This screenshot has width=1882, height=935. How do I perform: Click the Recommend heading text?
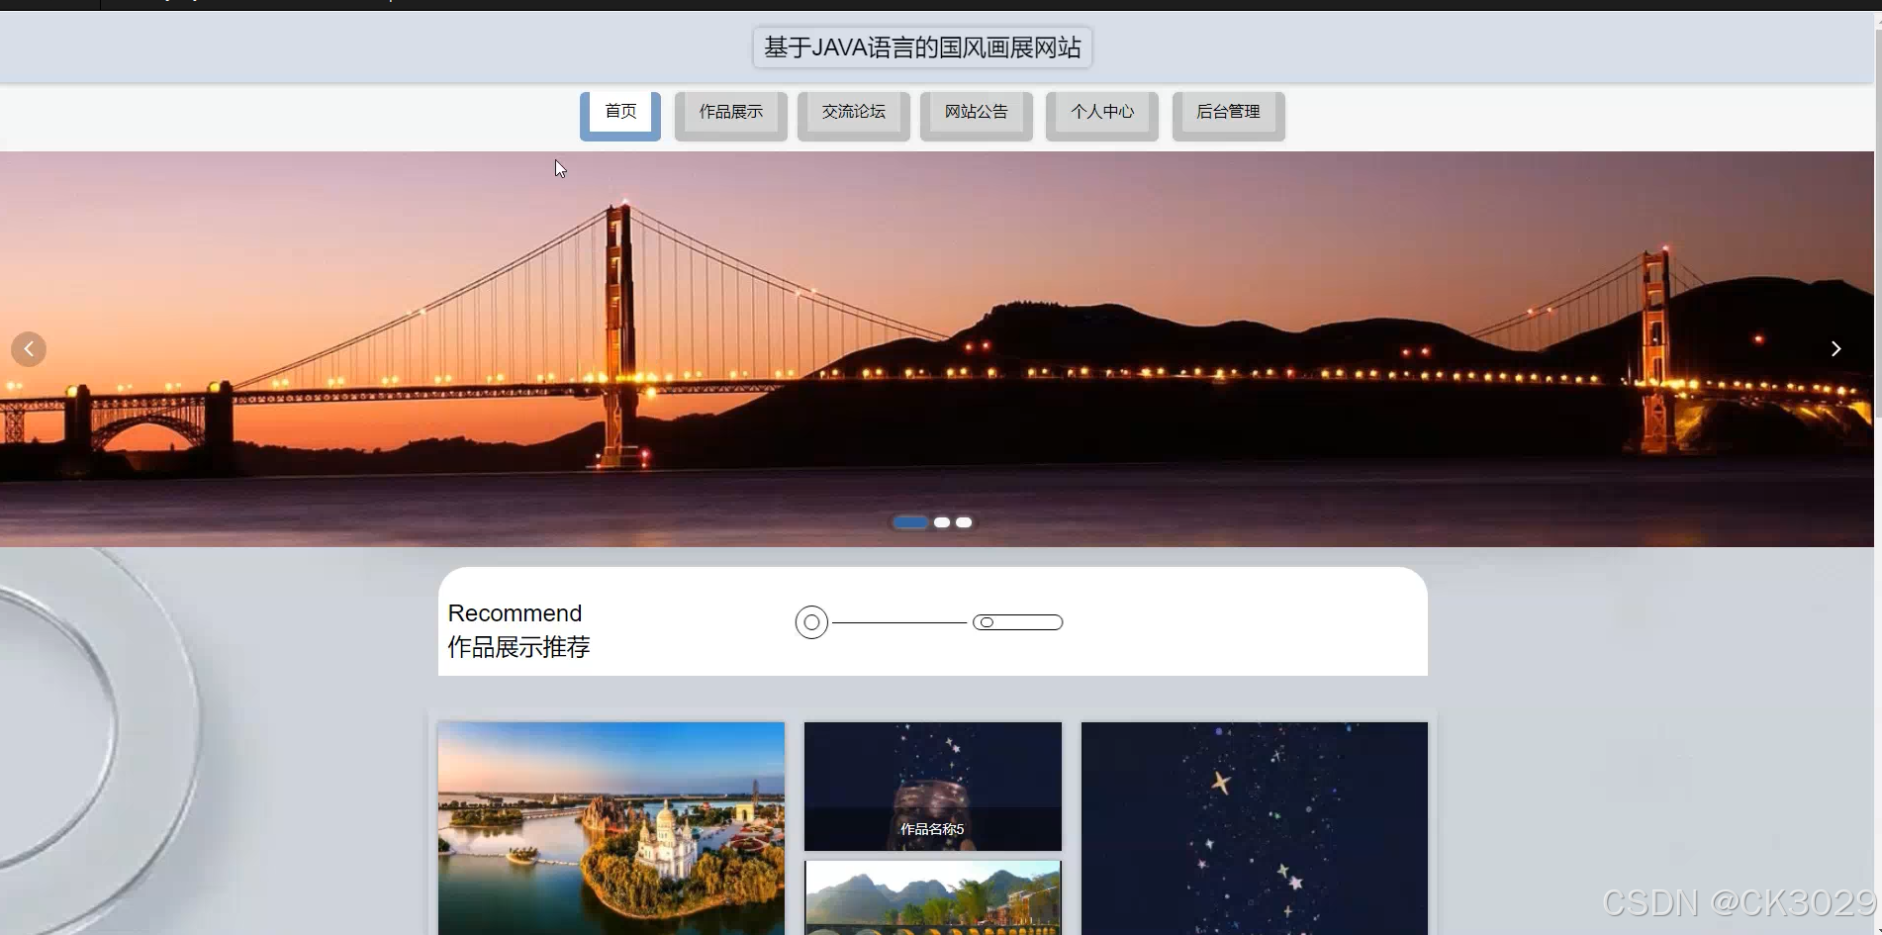pyautogui.click(x=515, y=613)
